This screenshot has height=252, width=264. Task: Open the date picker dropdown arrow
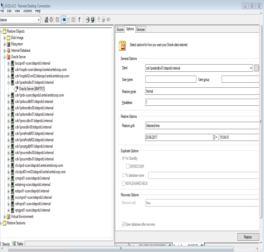pyautogui.click(x=215, y=137)
